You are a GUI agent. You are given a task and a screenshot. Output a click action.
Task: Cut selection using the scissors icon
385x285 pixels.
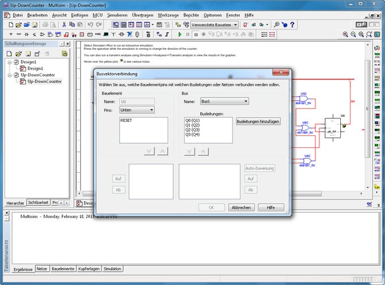(64, 24)
